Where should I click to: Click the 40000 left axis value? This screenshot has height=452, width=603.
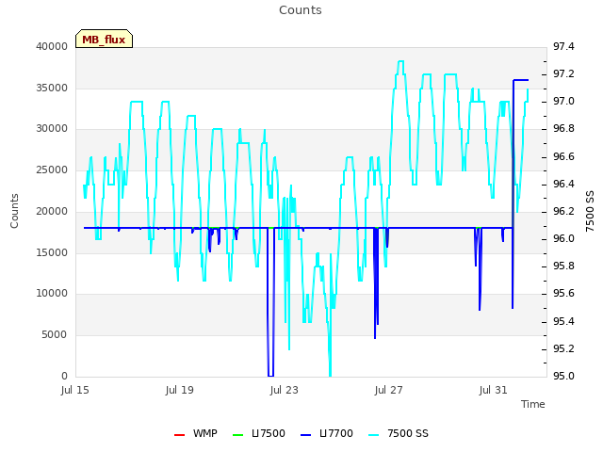(52, 46)
